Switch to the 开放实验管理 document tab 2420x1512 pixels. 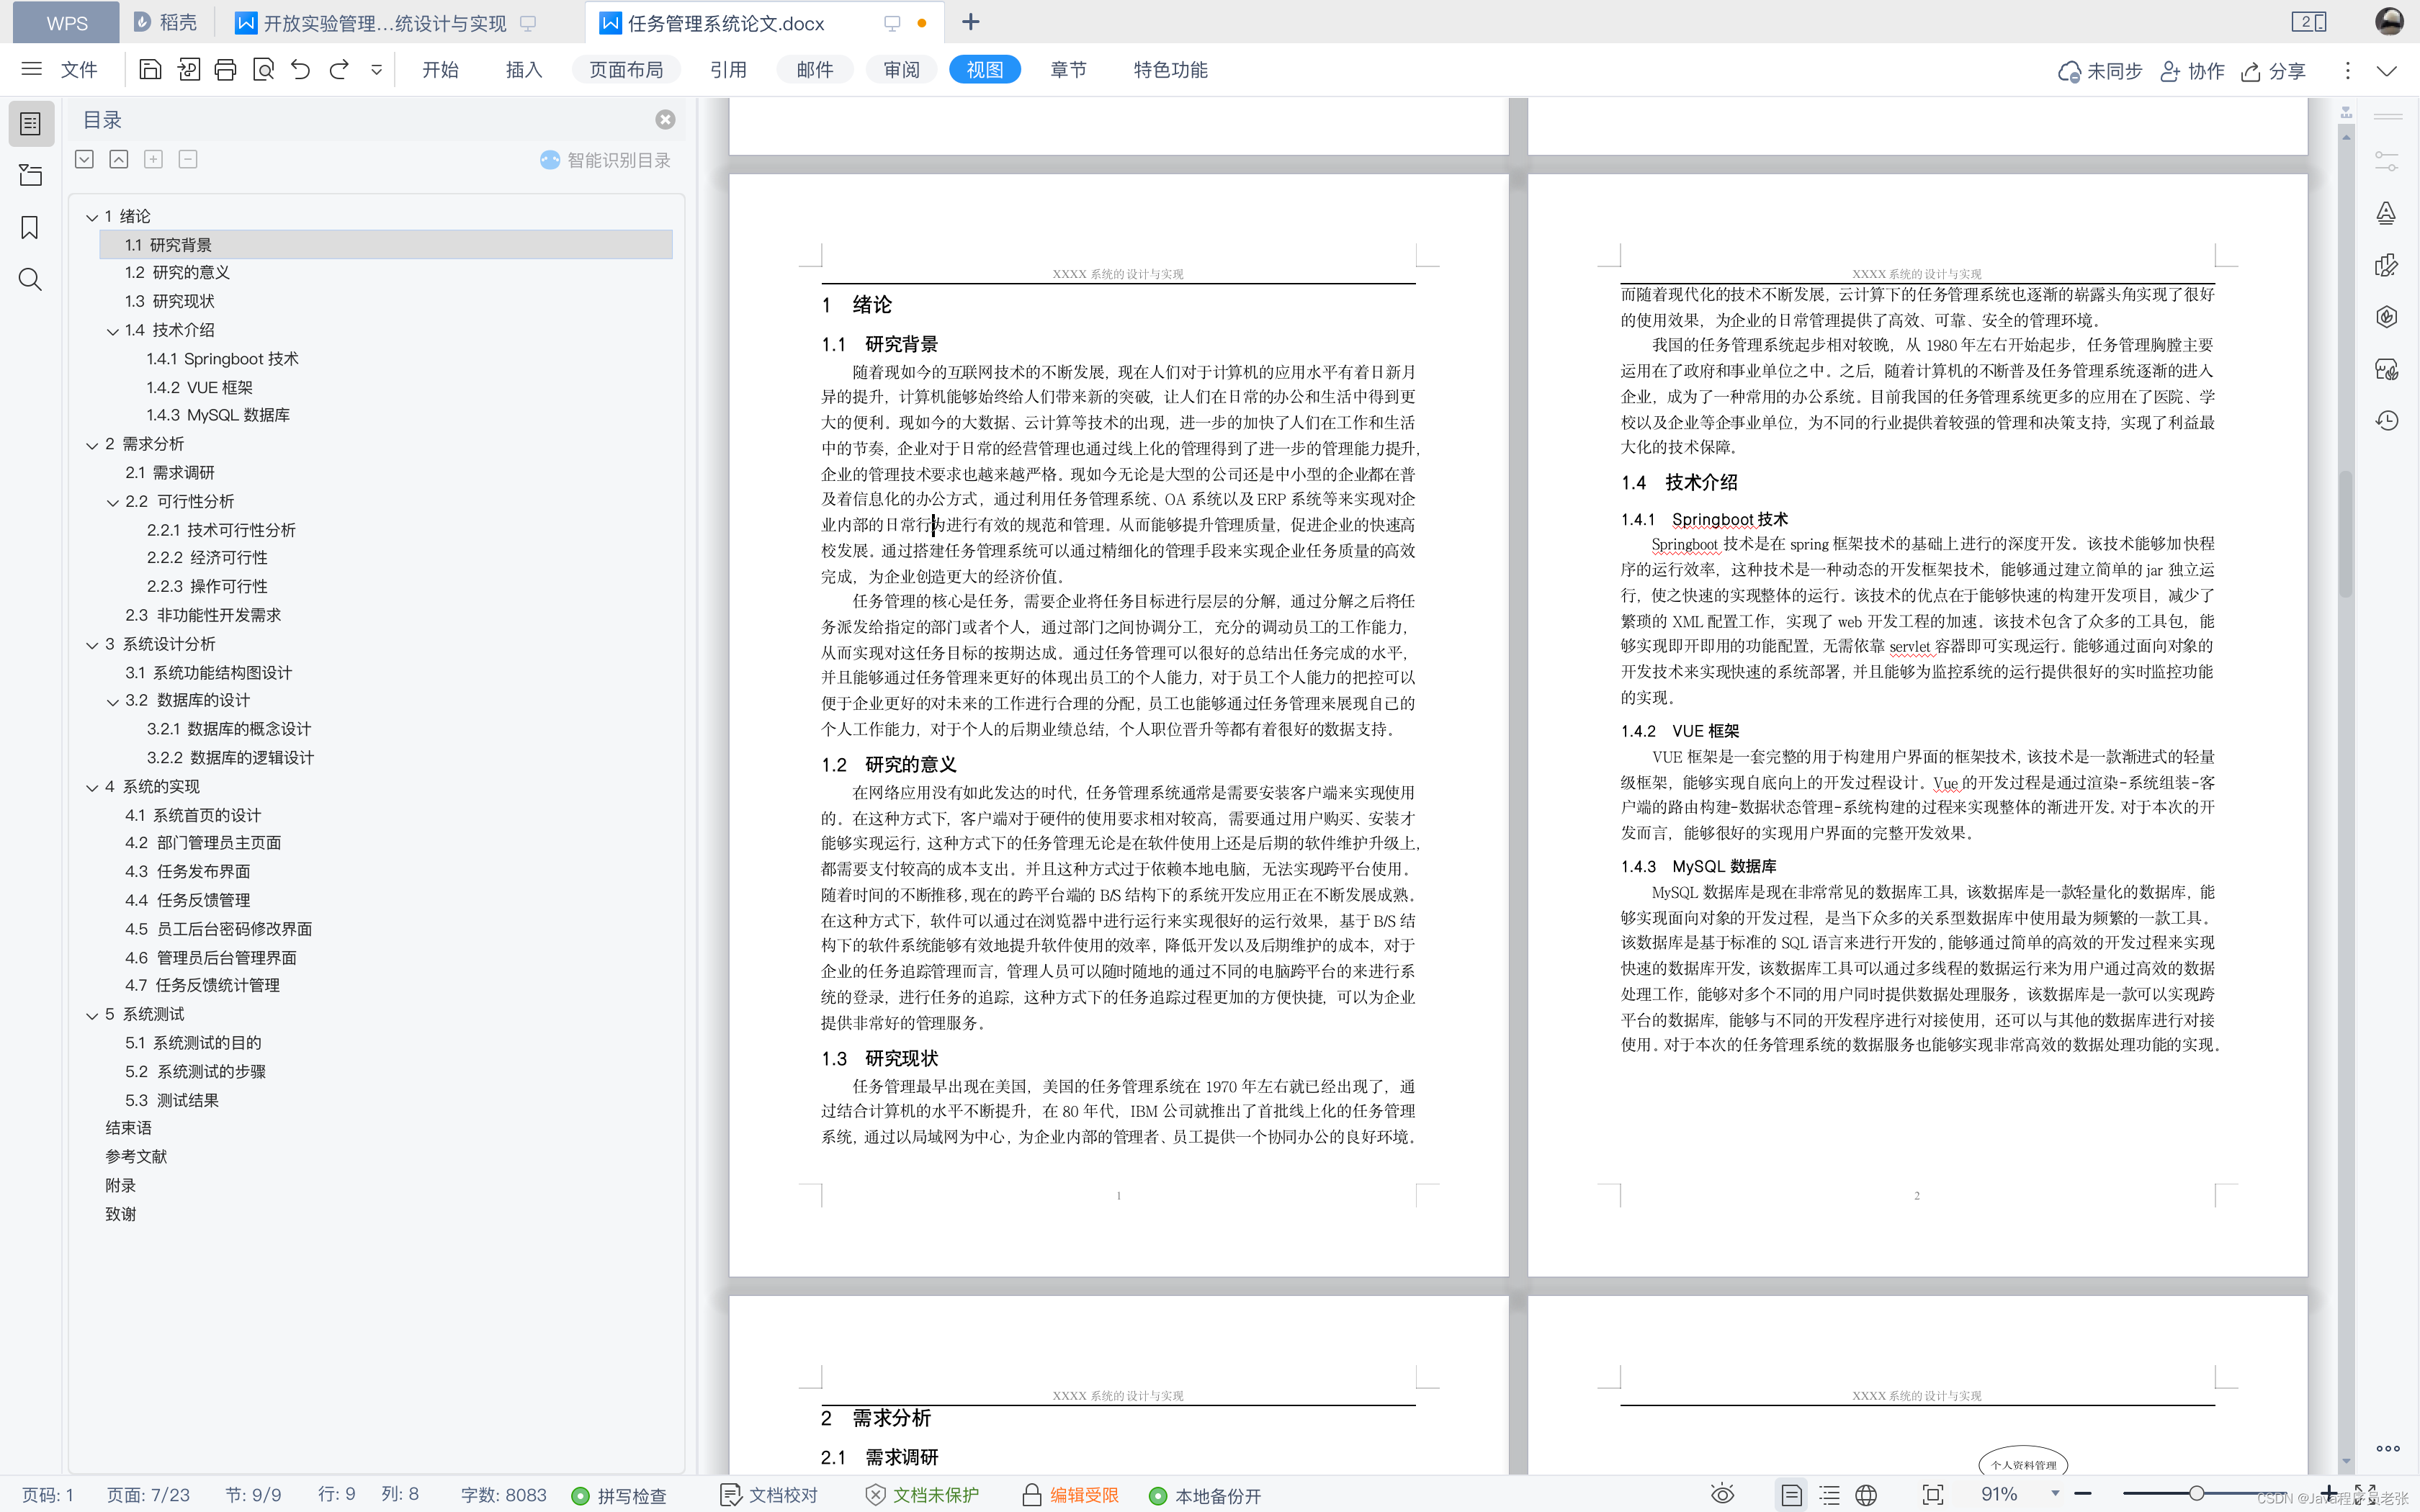click(x=384, y=23)
